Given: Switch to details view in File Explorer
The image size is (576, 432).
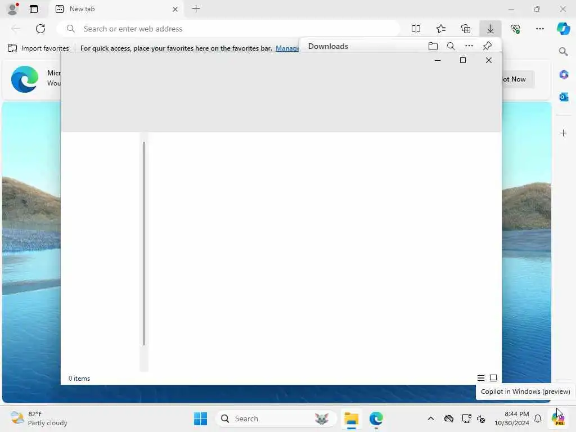Looking at the screenshot, I should (480, 377).
